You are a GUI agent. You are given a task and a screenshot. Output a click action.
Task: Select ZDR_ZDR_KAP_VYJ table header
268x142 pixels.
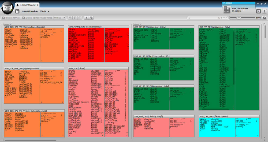pos(34,27)
